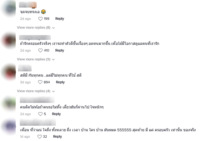Expand View more replies (8)
212x141 pixels.
tap(36, 28)
